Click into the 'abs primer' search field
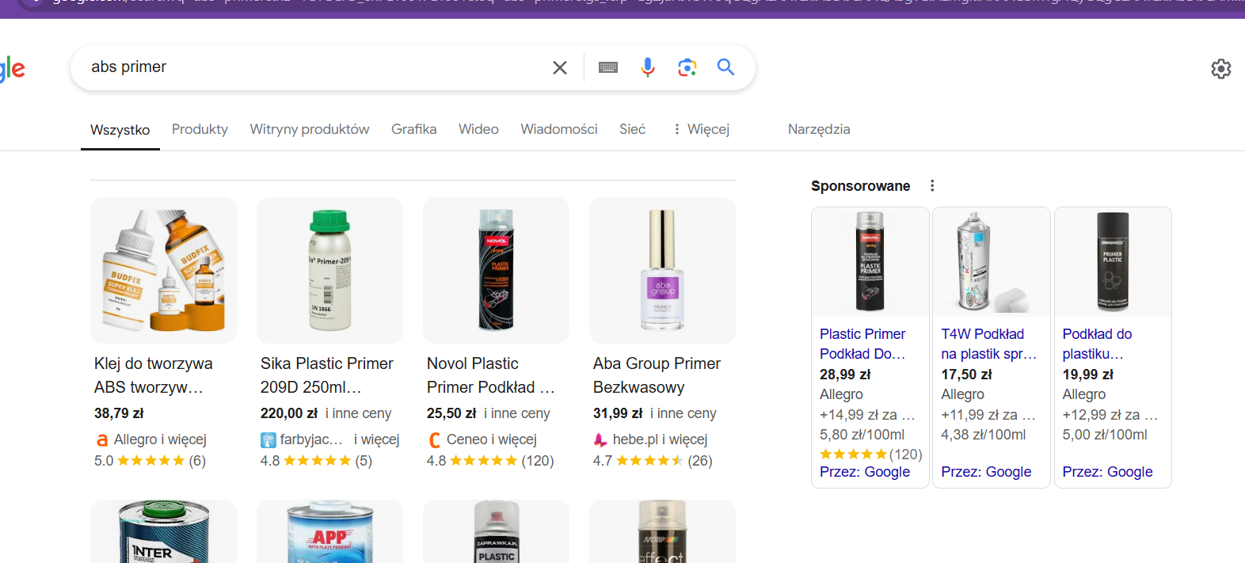 point(317,67)
